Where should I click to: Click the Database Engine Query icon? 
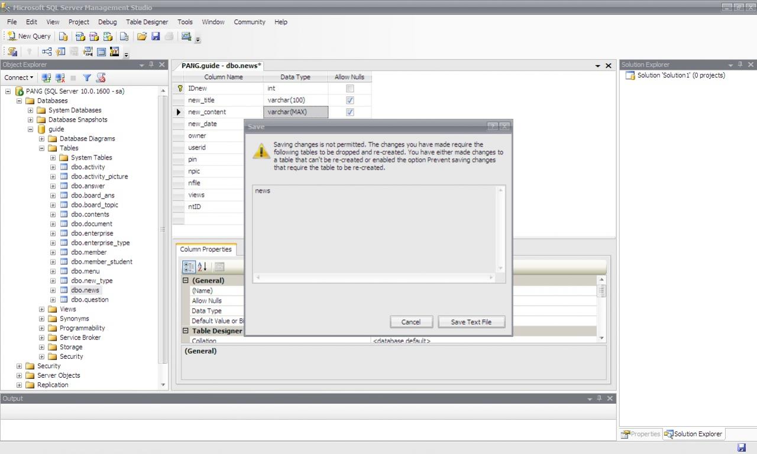pos(63,36)
